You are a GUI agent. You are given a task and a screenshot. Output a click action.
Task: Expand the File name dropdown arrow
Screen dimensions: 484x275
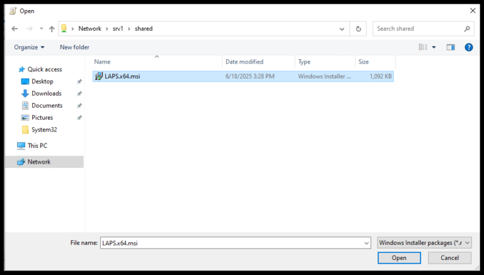(366, 243)
